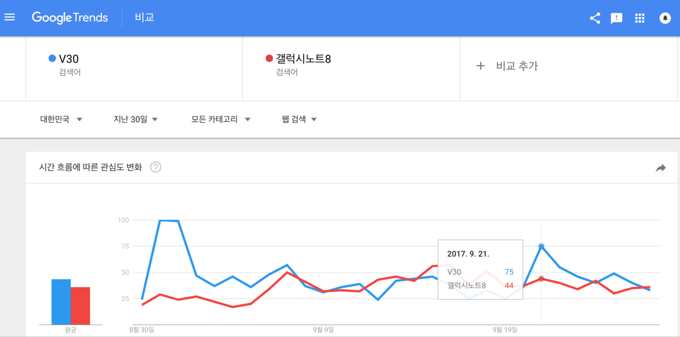Image resolution: width=680 pixels, height=337 pixels.
Task: Click the share icon in the top bar
Action: tap(594, 18)
